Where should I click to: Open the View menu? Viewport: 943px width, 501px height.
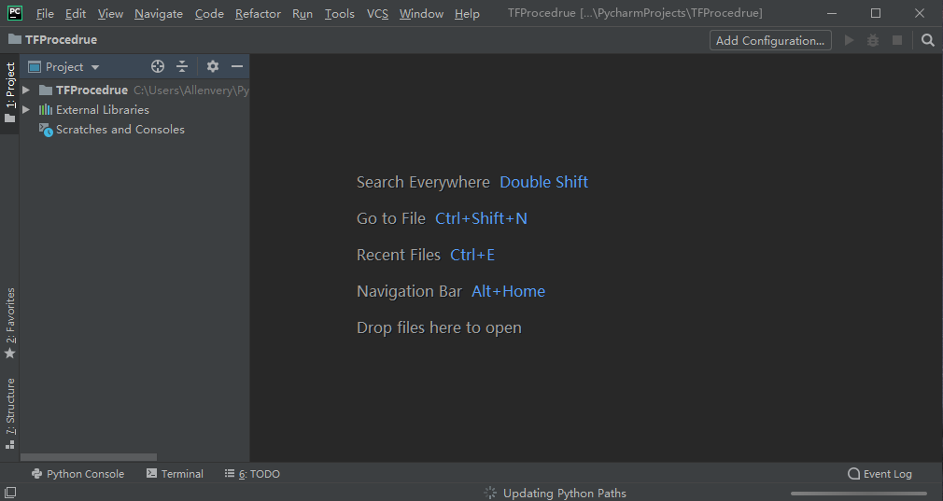(x=111, y=13)
